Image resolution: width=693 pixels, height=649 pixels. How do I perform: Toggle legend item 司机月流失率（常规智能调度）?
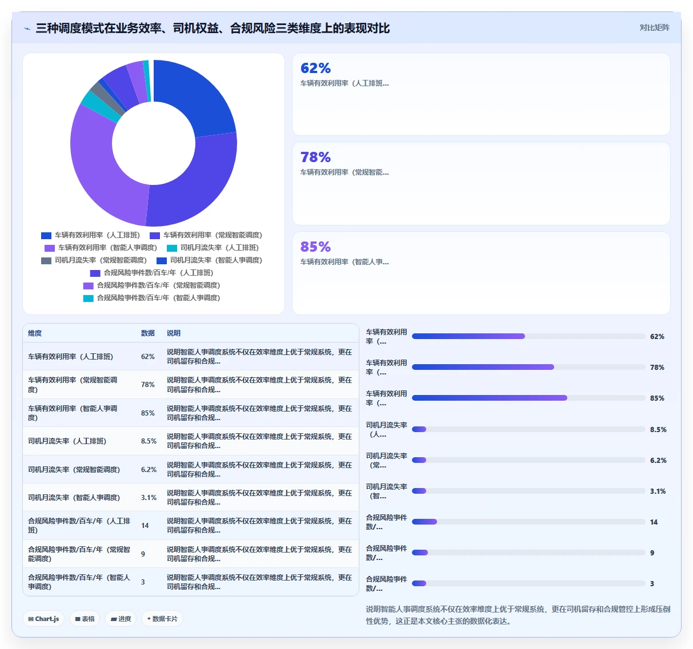coord(94,260)
